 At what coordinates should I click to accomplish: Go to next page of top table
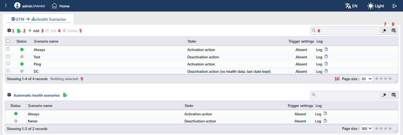point(386,79)
